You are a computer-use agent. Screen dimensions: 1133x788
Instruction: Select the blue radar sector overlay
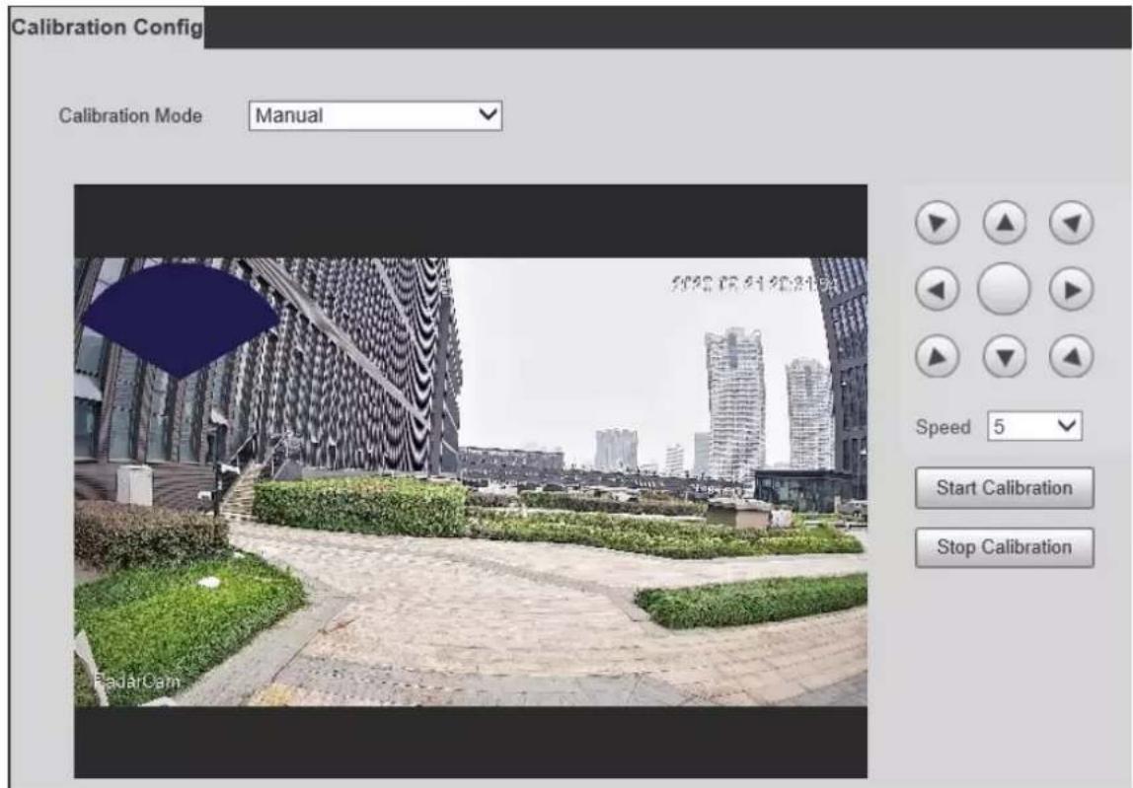coord(180,318)
